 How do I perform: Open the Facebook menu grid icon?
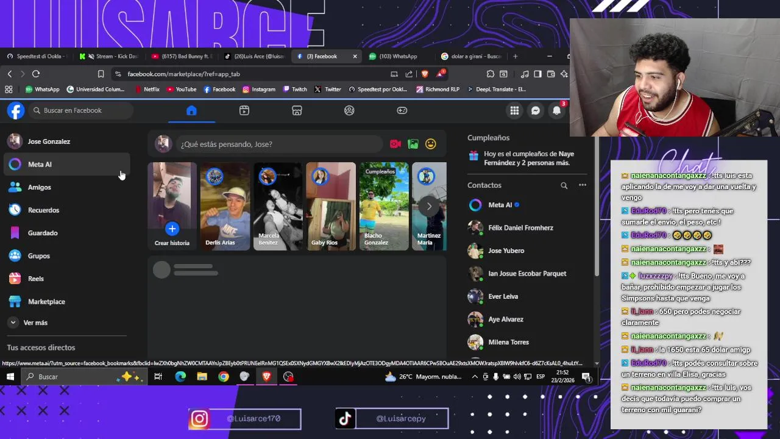[514, 110]
